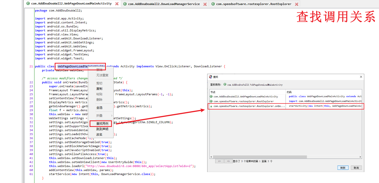This screenshot has height=183, width=379.
Task: Click the 查找 dialog title app icon
Action: tap(210, 77)
